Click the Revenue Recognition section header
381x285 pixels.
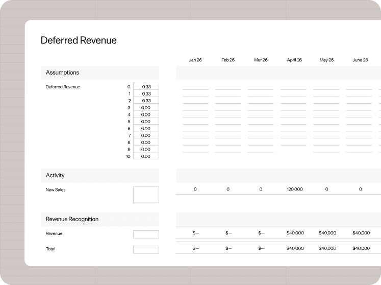100,219
